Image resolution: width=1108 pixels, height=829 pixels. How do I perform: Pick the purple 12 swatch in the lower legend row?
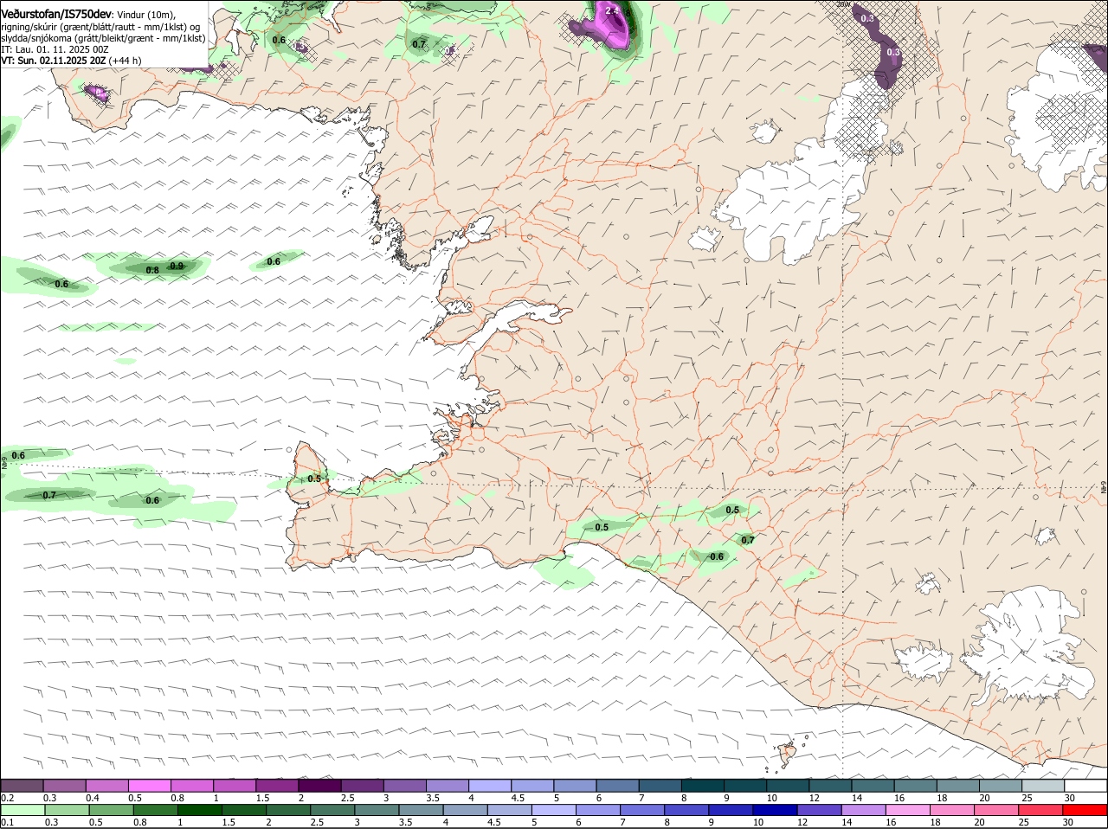pyautogui.click(x=820, y=810)
